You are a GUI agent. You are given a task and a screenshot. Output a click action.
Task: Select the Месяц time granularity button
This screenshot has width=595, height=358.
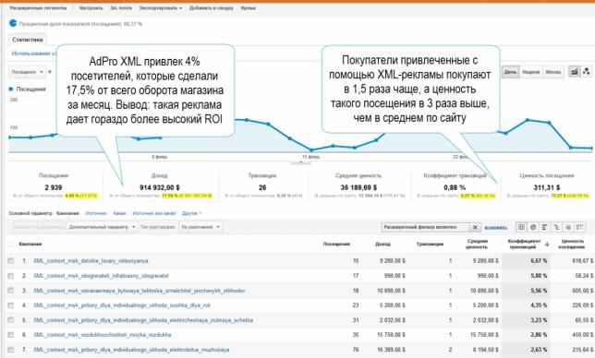click(553, 72)
